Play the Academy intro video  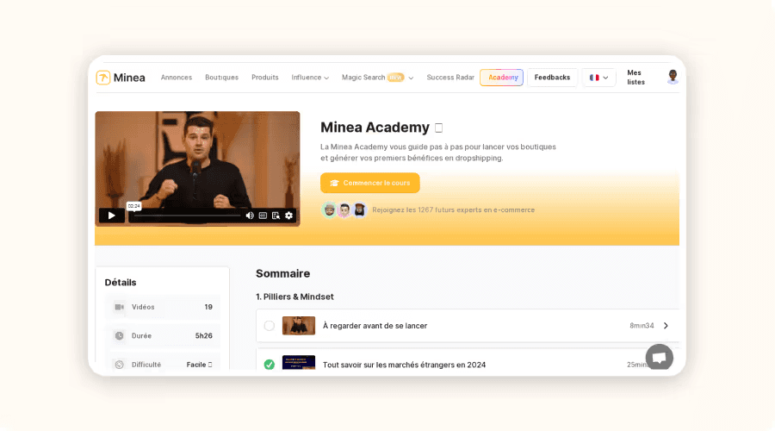112,215
